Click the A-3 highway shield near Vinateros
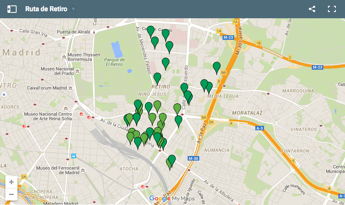 point(259,128)
